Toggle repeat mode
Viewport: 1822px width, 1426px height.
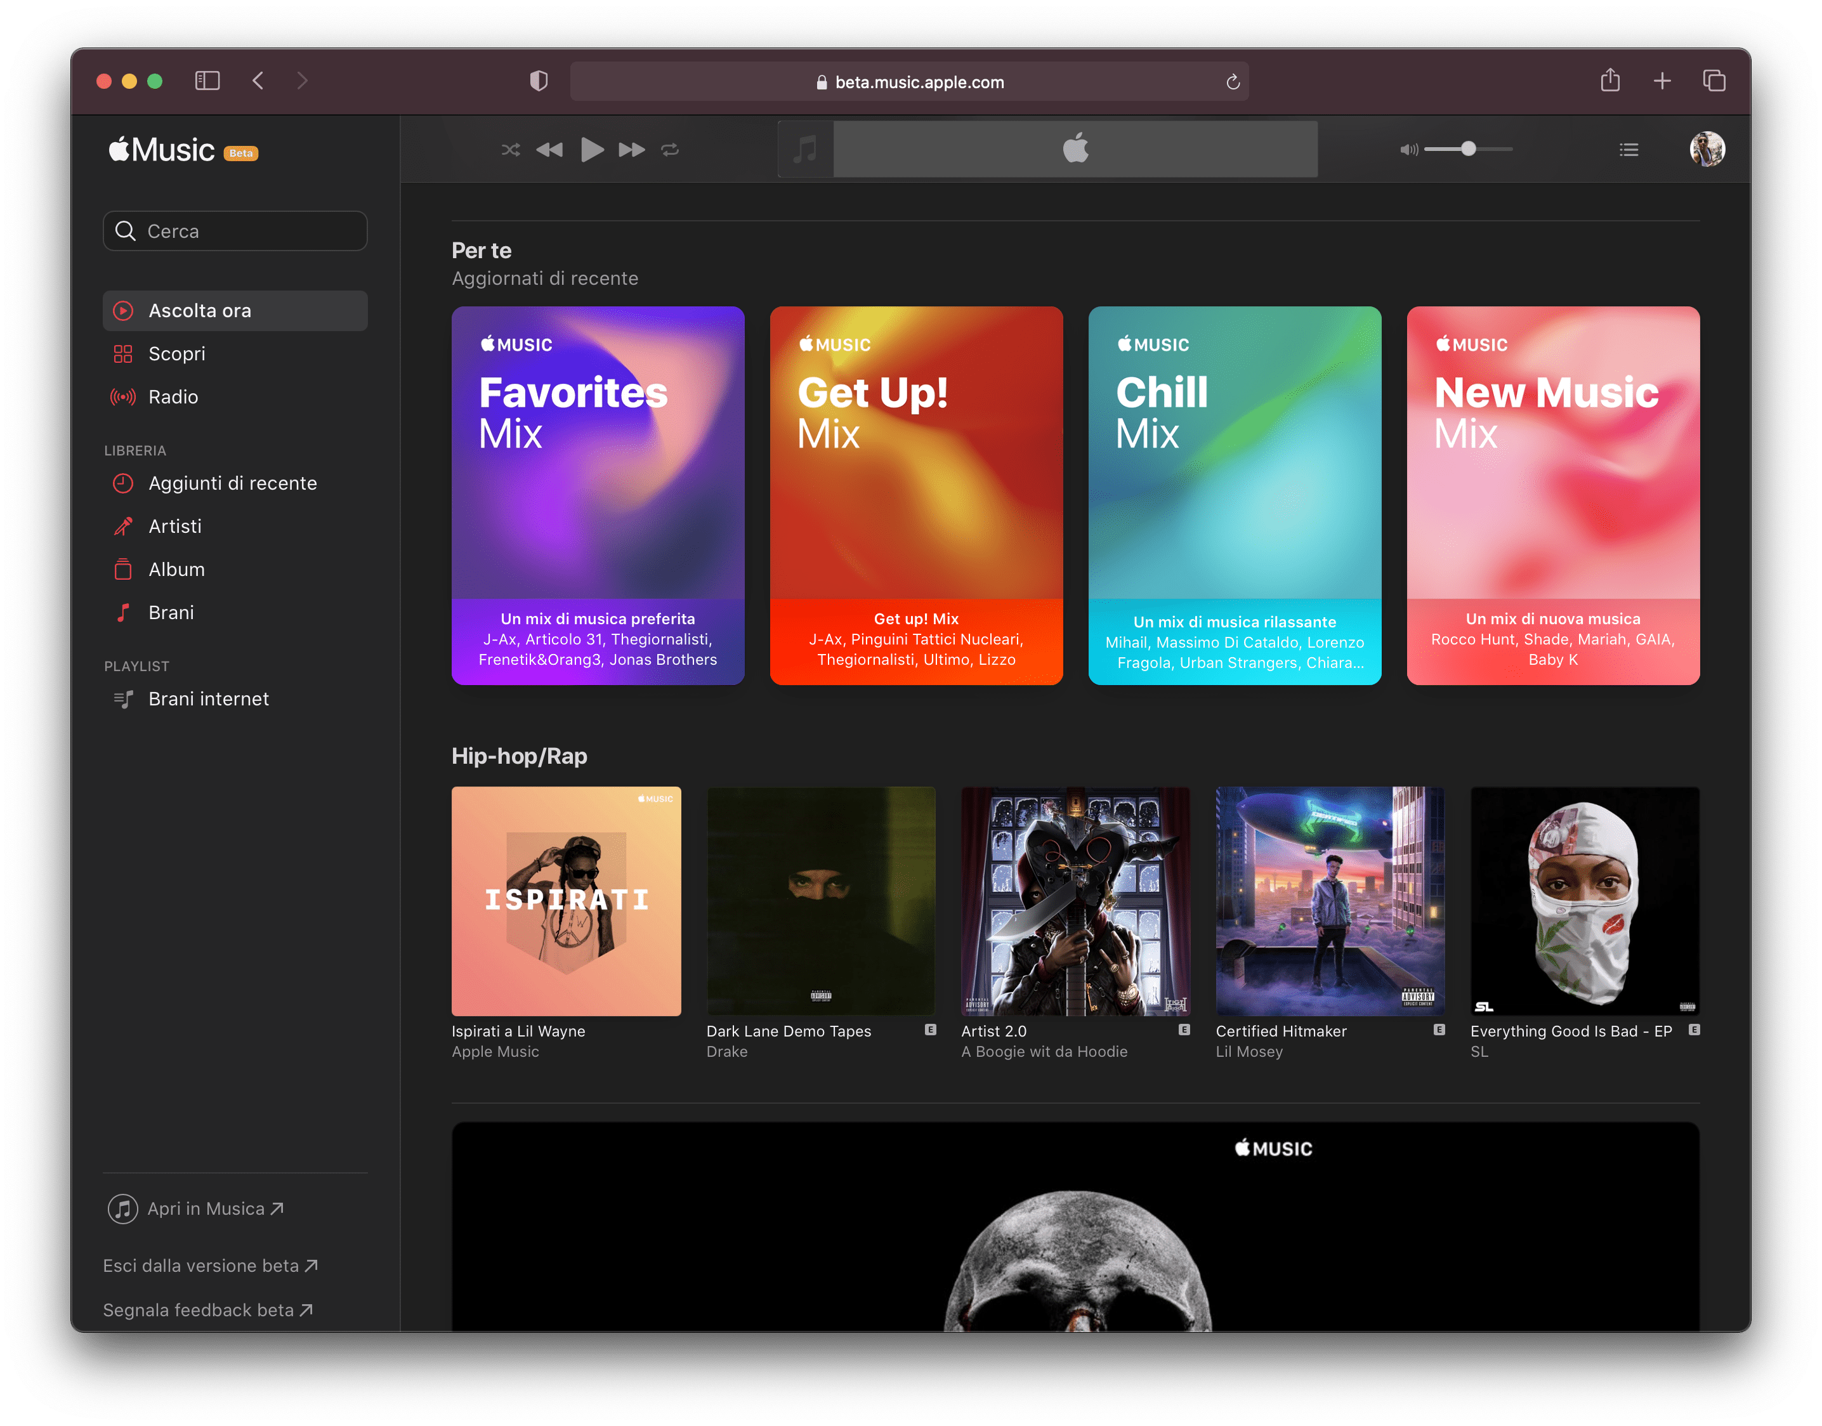(670, 150)
